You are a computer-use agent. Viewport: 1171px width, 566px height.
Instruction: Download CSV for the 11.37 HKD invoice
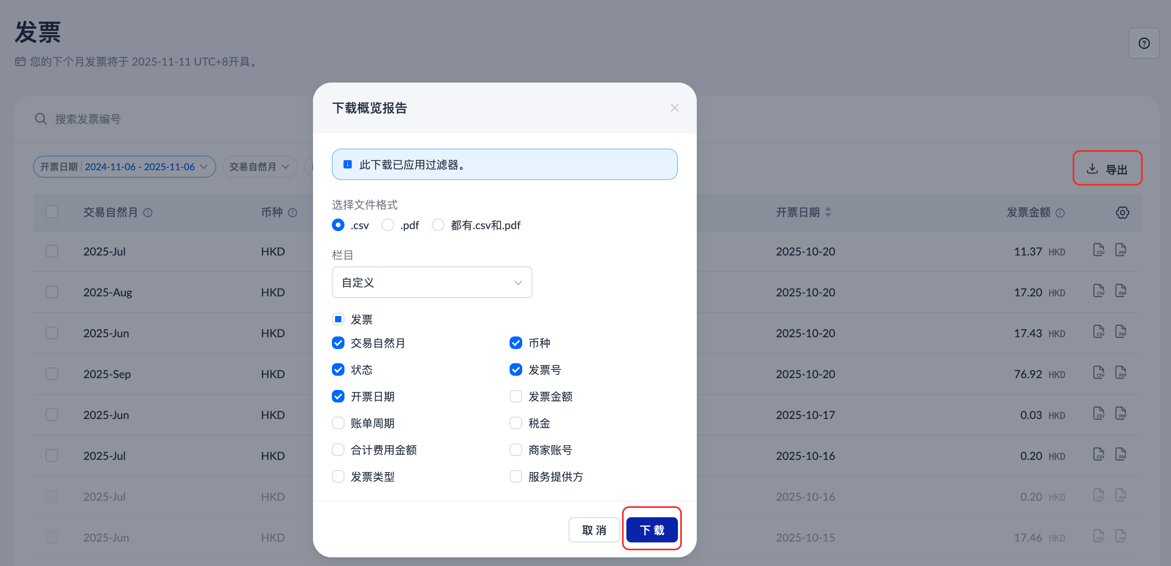[1098, 250]
